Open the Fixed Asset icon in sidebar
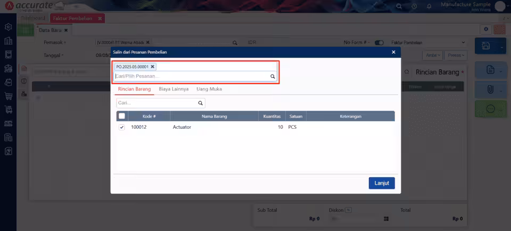Image resolution: width=511 pixels, height=231 pixels. coord(8,137)
